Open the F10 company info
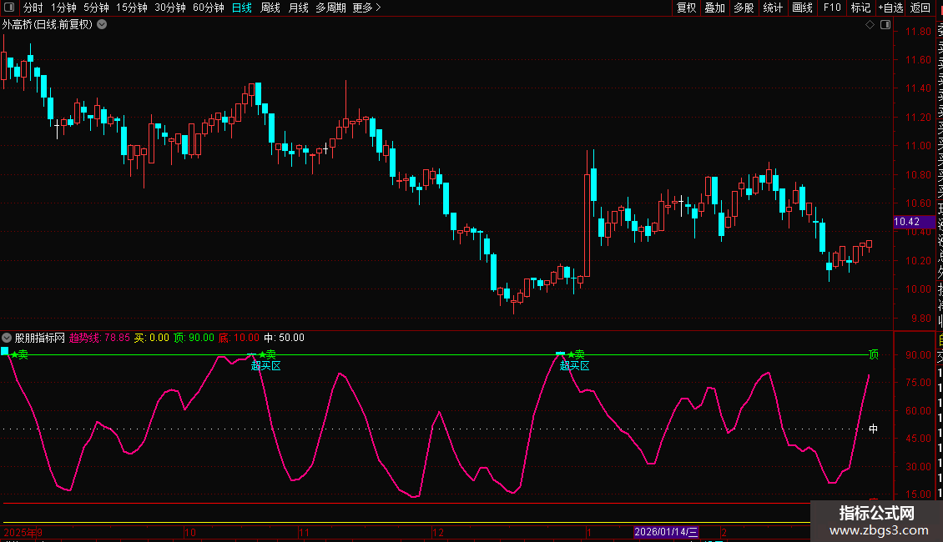This screenshot has height=542, width=943. tap(832, 8)
